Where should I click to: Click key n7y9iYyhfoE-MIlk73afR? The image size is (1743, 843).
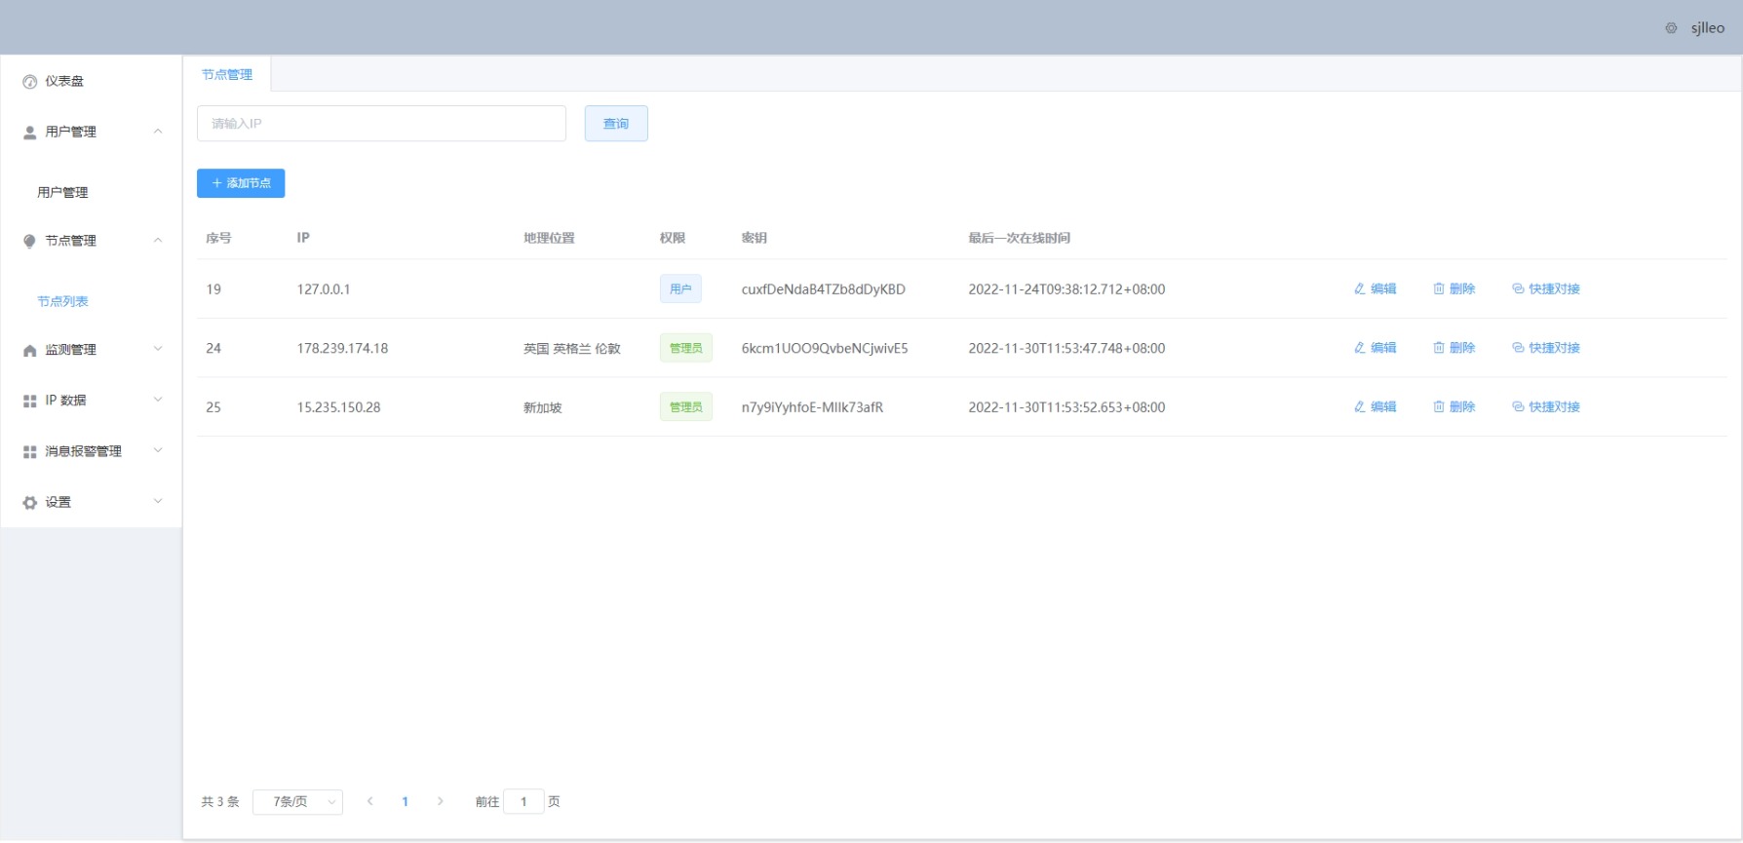pos(812,407)
